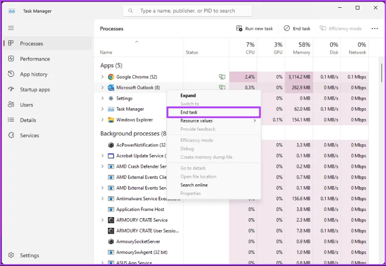Expand the Microsoft Outlook process group

click(x=102, y=88)
